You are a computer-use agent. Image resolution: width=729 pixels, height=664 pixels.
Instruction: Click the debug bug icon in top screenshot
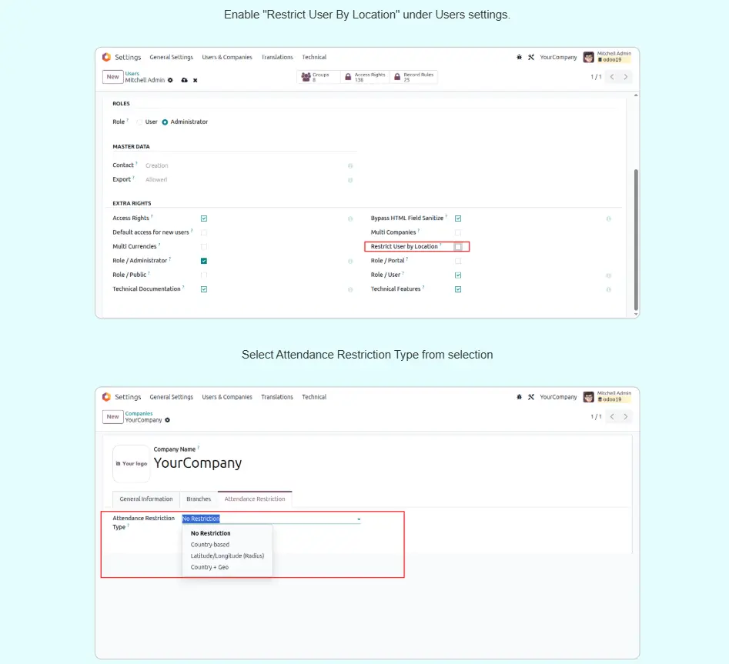[x=519, y=57]
